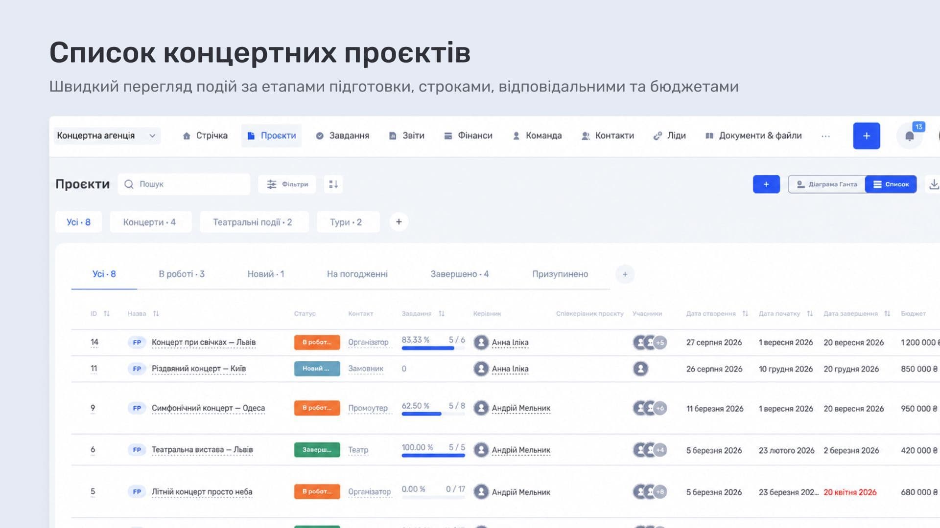Screen dimensions: 940x528
Task: Open Фінанси section
Action: pyautogui.click(x=469, y=136)
